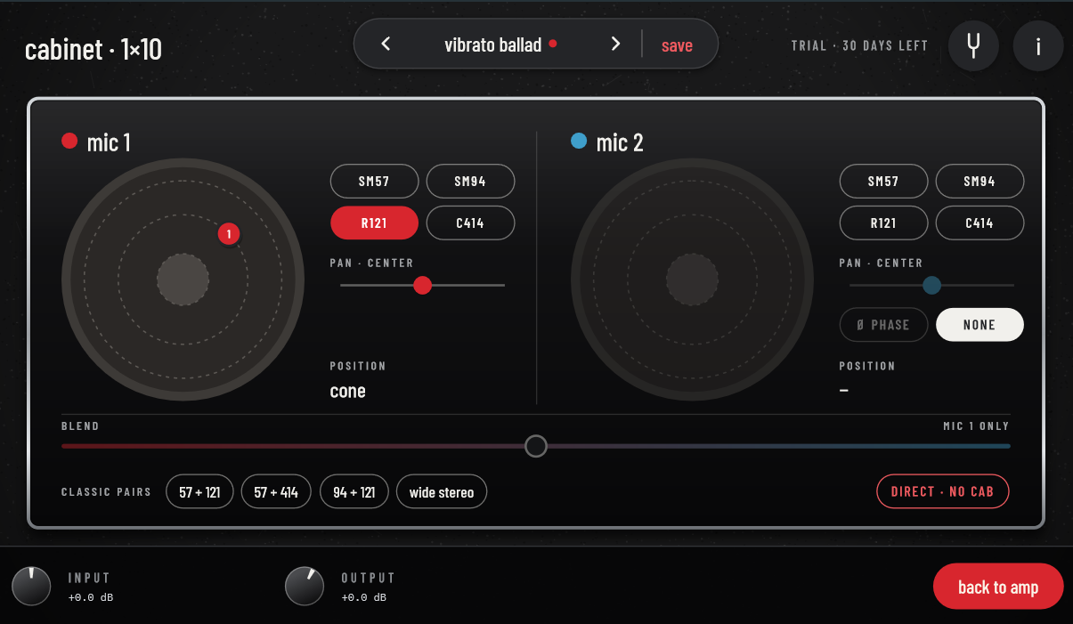The width and height of the screenshot is (1073, 624).
Task: Click the INPUT gain knob
Action: click(x=31, y=586)
